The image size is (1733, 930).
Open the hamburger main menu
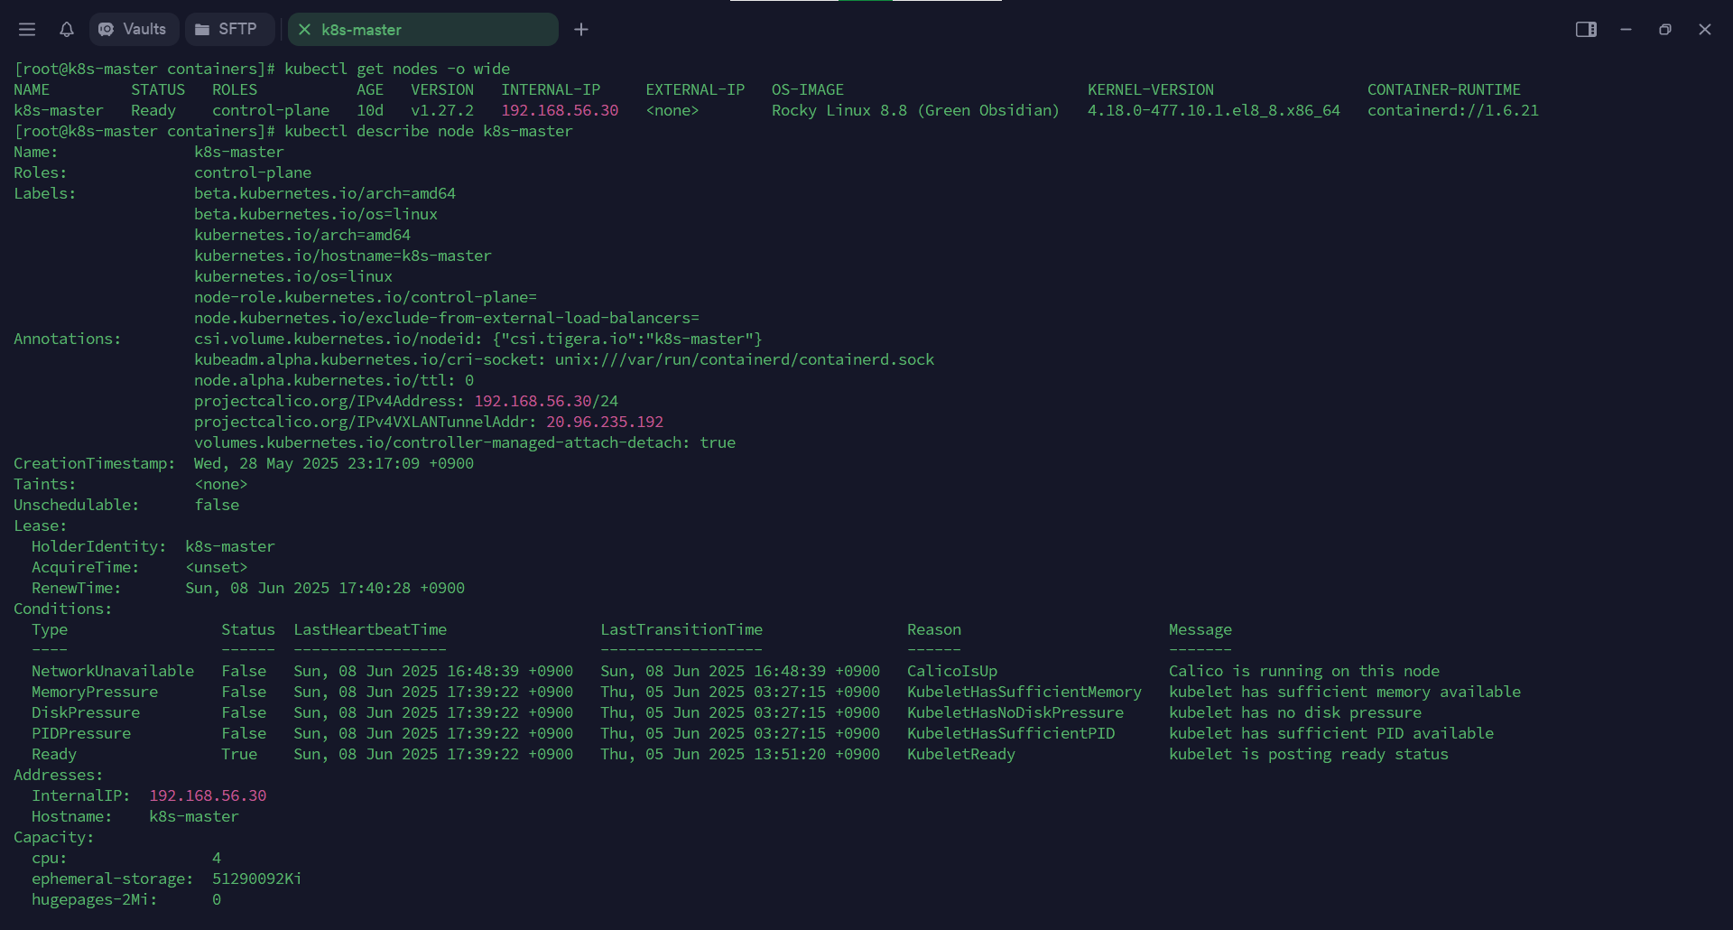pos(27,30)
